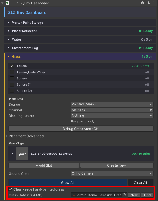Click the Create New button
The height and width of the screenshot is (201, 158).
click(x=117, y=165)
